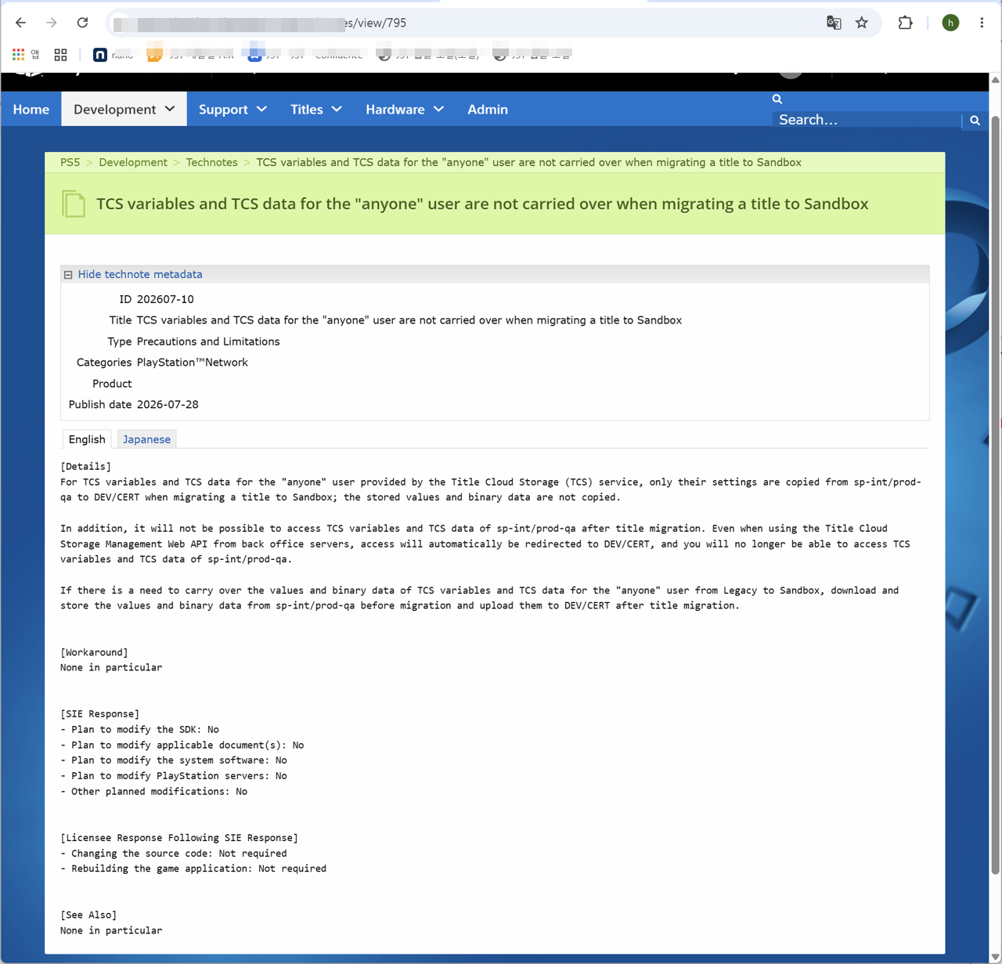Click the Hide technote metadata link
1002x964 pixels.
pos(140,274)
